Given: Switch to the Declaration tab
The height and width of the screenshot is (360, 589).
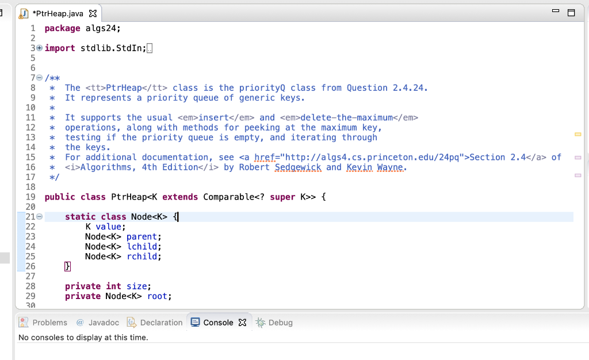Looking at the screenshot, I should point(161,322).
